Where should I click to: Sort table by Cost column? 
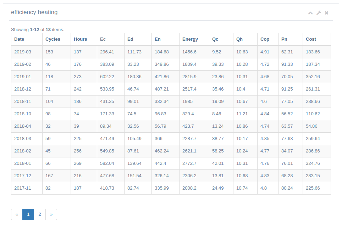point(311,39)
